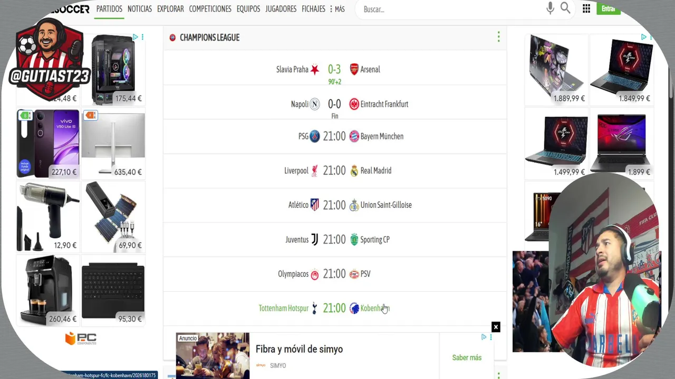Open Champions League three-dot options menu
Image resolution: width=675 pixels, height=379 pixels.
click(x=498, y=37)
